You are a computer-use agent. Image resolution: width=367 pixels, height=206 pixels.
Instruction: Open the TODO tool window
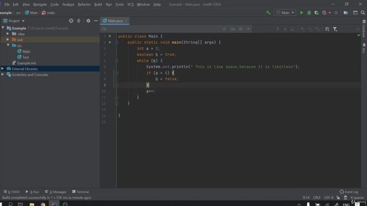[x=11, y=192]
